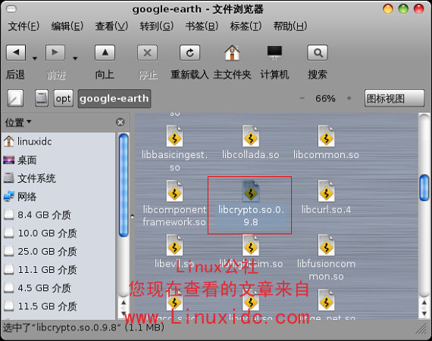
Task: Open the 图标视图 view mode dropdown
Action: 394,98
